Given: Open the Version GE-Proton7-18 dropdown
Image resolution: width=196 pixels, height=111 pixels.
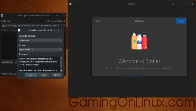Looking at the screenshot, I should pyautogui.click(x=40, y=49).
